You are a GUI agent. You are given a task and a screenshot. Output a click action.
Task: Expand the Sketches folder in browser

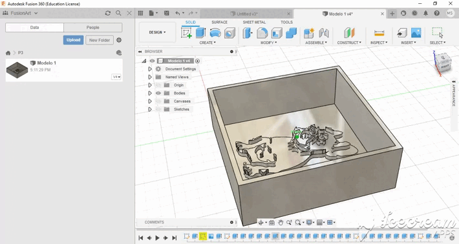click(x=150, y=109)
